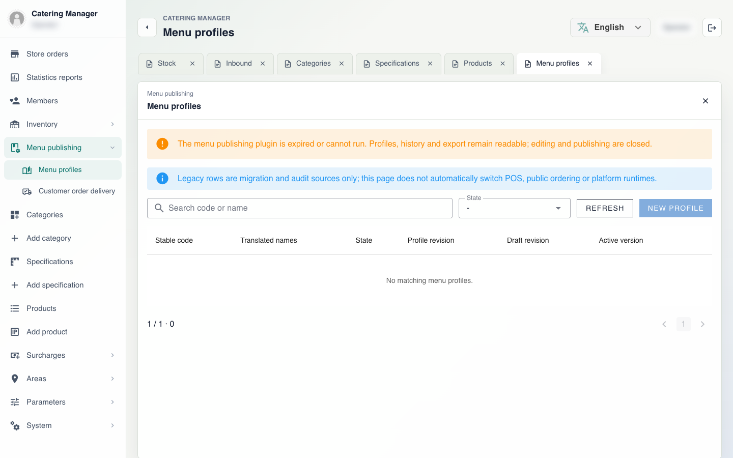Viewport: 733px width, 458px height.
Task: Click the REFRESH button
Action: [605, 208]
